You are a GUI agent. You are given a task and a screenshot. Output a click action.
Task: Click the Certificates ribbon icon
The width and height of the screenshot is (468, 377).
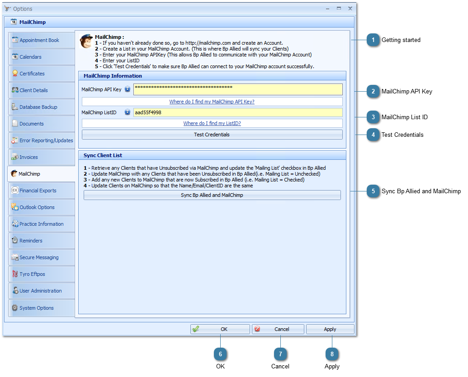15,73
